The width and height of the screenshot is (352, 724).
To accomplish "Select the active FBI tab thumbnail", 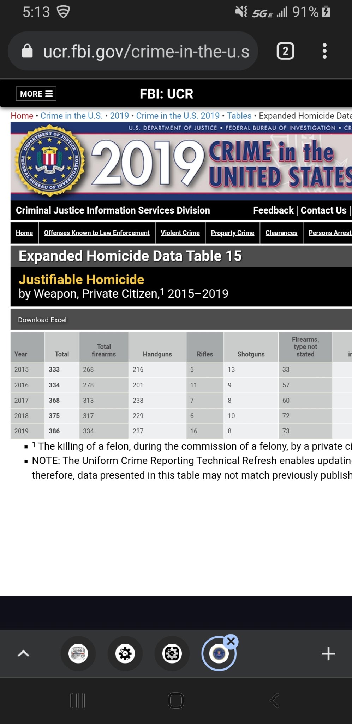I will click(219, 654).
